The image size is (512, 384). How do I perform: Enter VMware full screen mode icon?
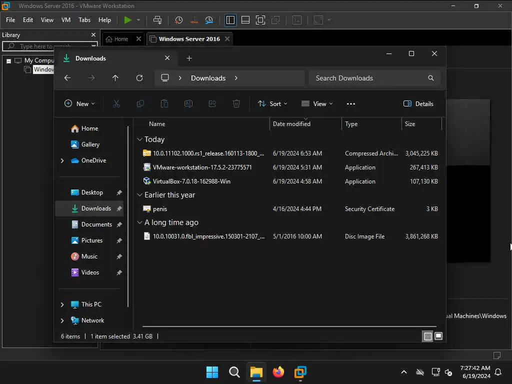click(x=260, y=20)
